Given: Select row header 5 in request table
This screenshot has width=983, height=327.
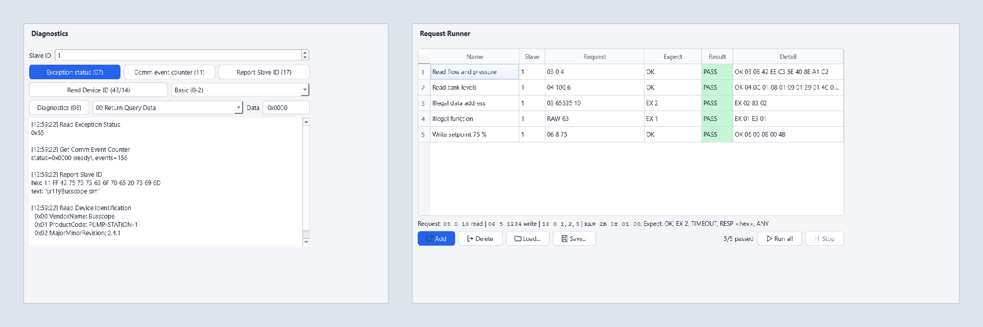Looking at the screenshot, I should pyautogui.click(x=423, y=135).
